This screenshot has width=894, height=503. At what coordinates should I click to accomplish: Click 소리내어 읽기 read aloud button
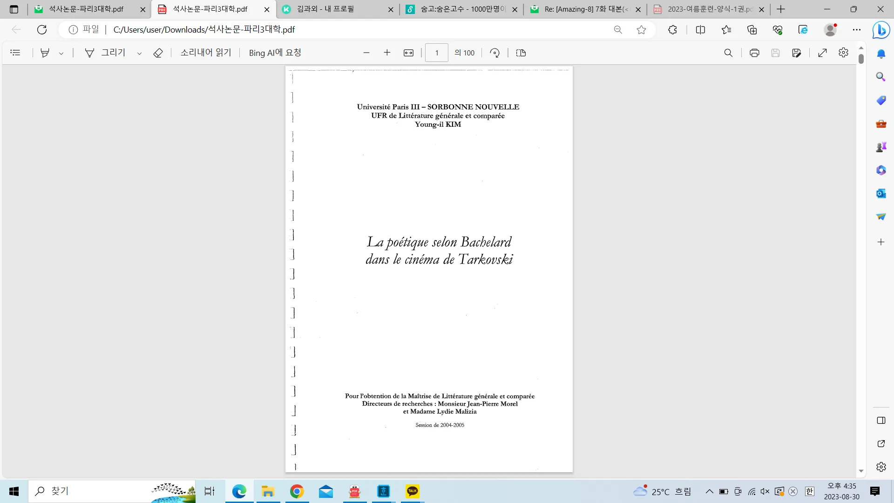click(x=206, y=53)
